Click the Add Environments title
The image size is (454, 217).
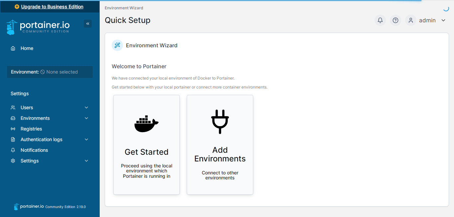tap(220, 154)
